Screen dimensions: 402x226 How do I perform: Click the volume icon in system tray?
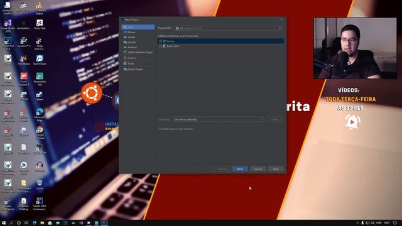[x=372, y=223]
